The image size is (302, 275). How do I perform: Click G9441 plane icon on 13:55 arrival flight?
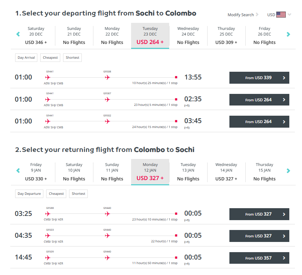(x=48, y=77)
